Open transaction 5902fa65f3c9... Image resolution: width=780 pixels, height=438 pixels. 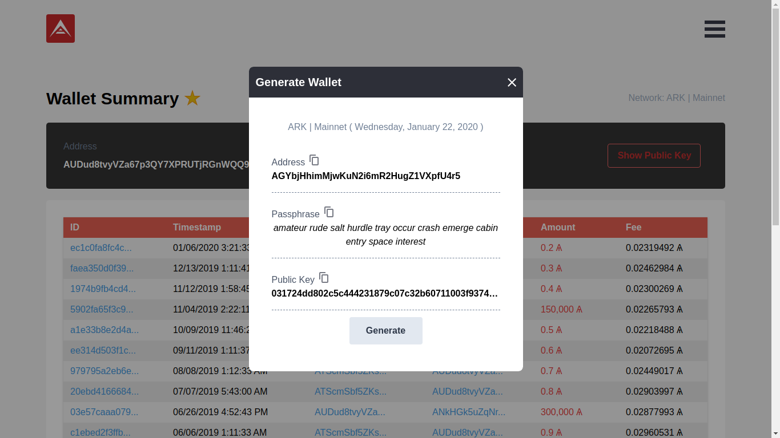102,310
